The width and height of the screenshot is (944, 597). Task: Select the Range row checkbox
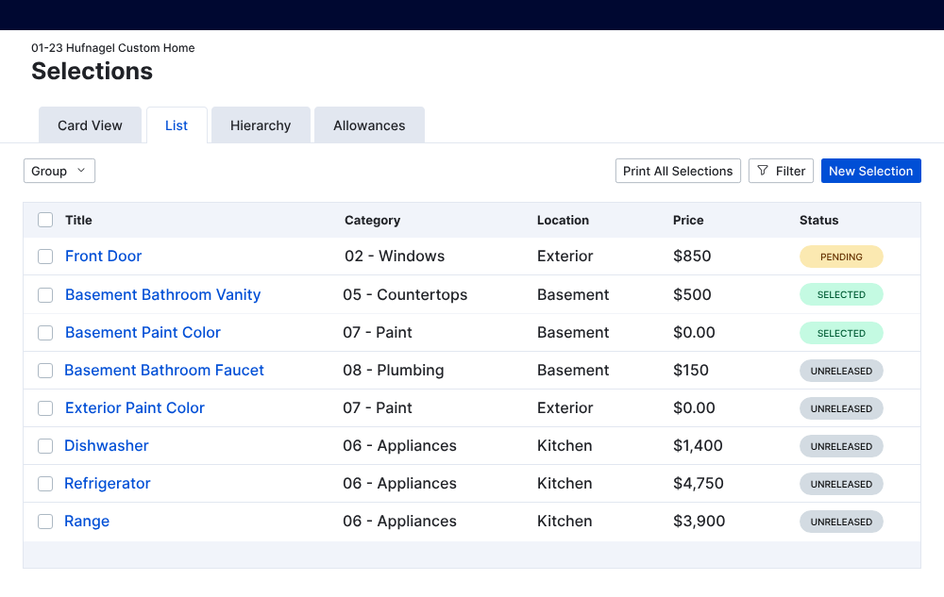pyautogui.click(x=45, y=522)
